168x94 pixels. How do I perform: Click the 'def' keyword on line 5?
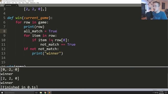click(x=10, y=18)
